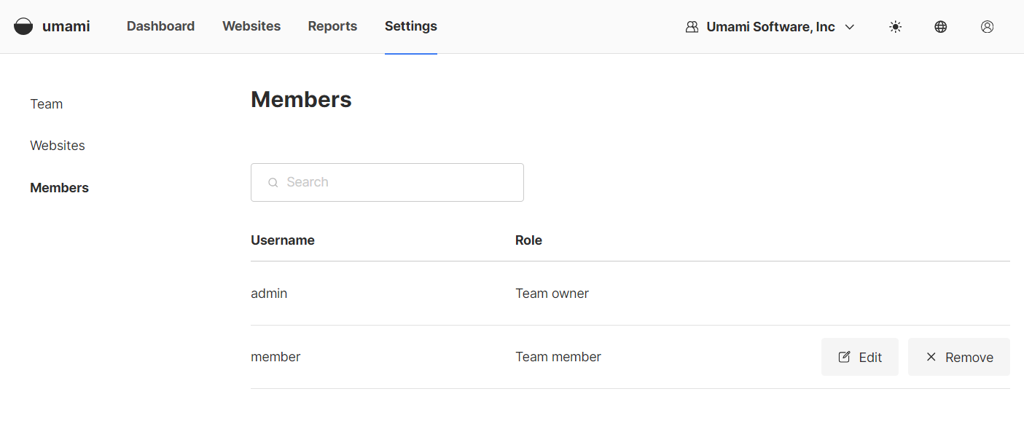Go to the Dashboard tab
This screenshot has height=421, width=1024.
[160, 26]
